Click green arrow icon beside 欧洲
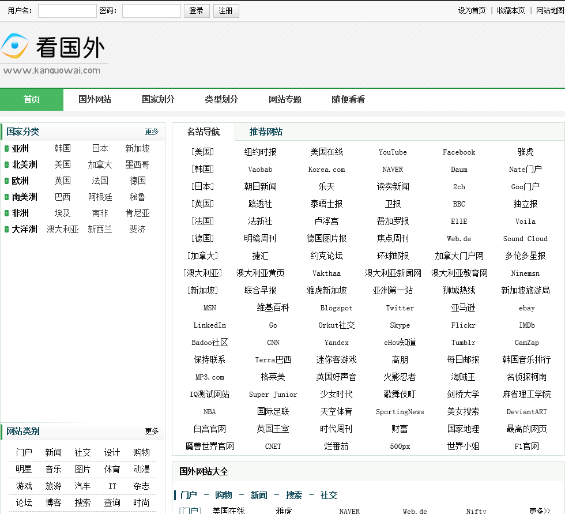This screenshot has width=565, height=514. [6, 181]
